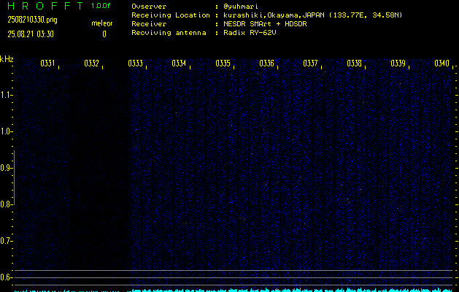Screen dimensions: 459x292
Task: Click the Receiving Location label
Action: (x=171, y=15)
